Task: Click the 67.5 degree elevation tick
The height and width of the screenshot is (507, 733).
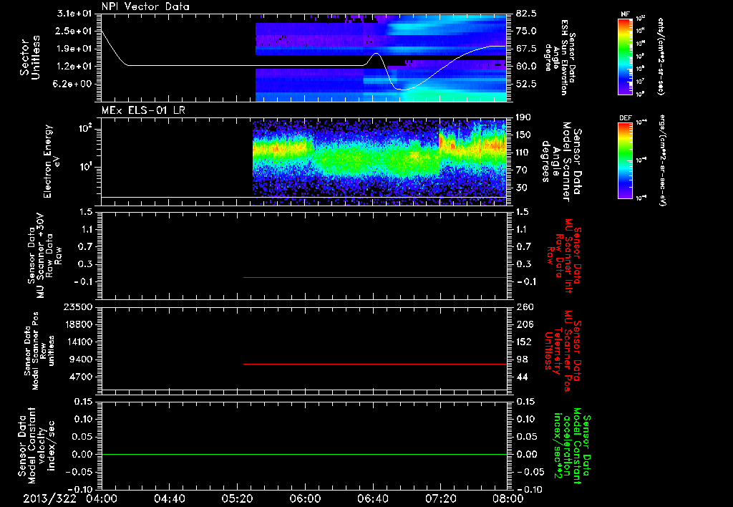Action: (526, 49)
